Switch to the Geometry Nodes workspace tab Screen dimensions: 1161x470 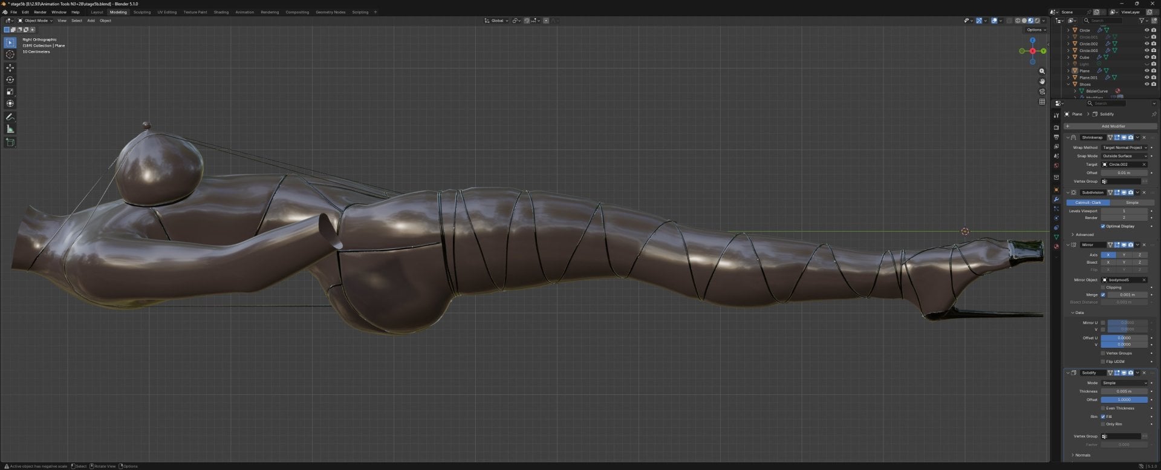tap(331, 12)
